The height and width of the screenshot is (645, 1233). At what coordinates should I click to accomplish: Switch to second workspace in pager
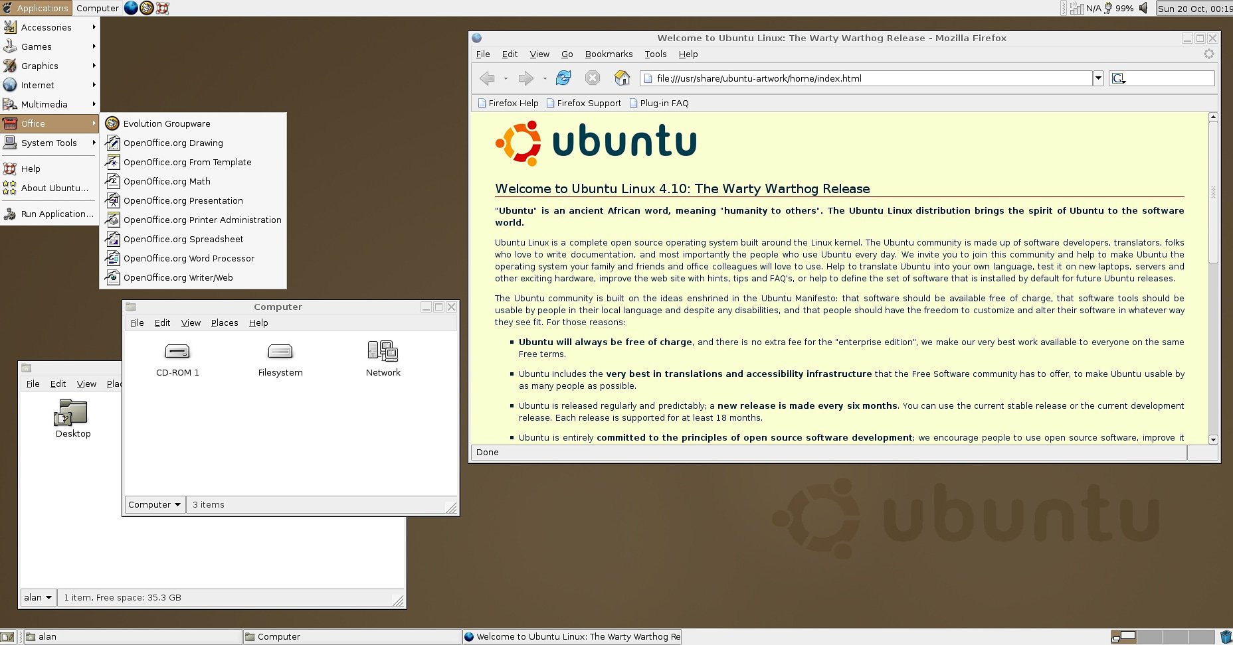1149,637
